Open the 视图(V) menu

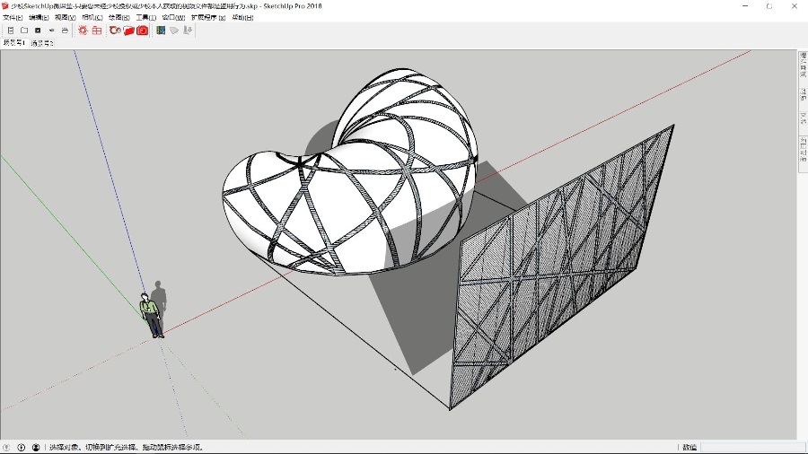pos(66,18)
